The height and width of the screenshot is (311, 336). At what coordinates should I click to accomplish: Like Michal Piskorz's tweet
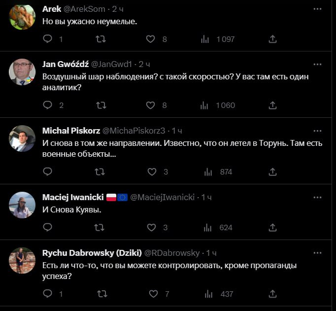152,172
